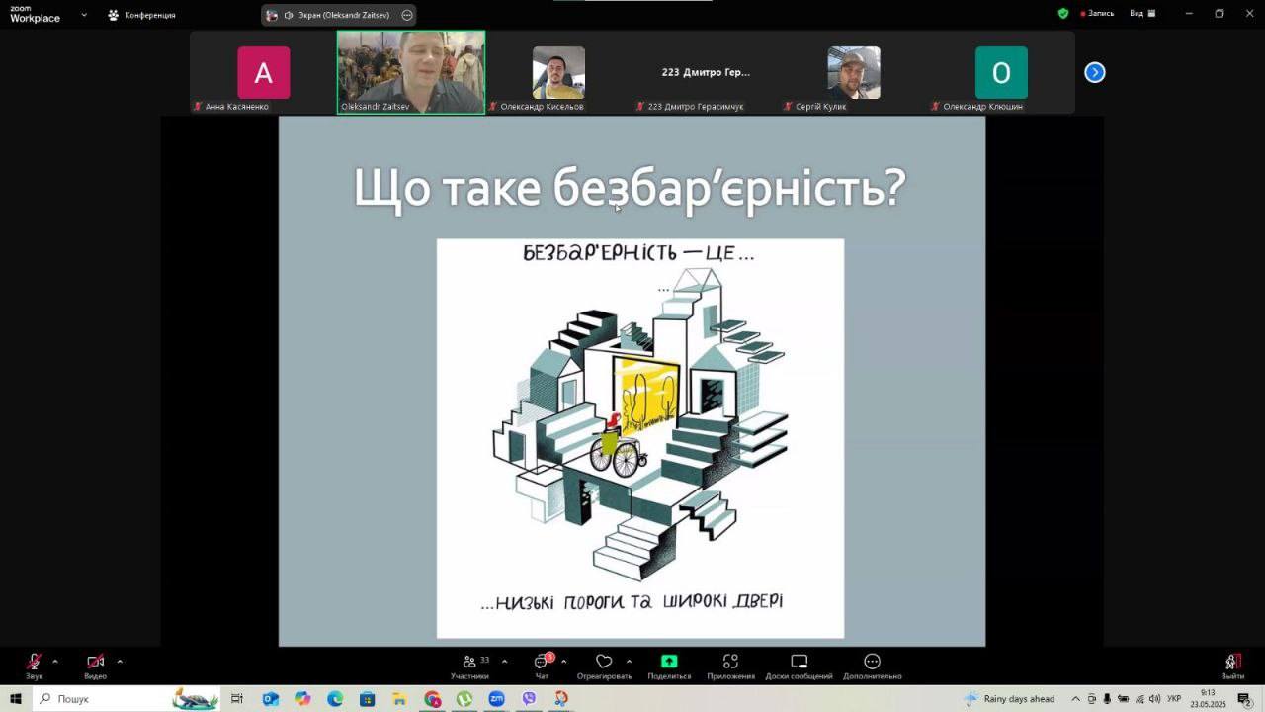
Task: Open Доски сообщений whiteboards icon
Action: pos(799,663)
